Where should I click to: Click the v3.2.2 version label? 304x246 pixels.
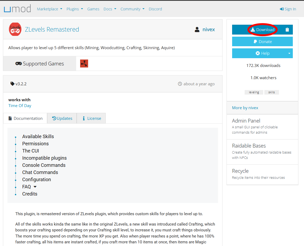[x=21, y=84]
